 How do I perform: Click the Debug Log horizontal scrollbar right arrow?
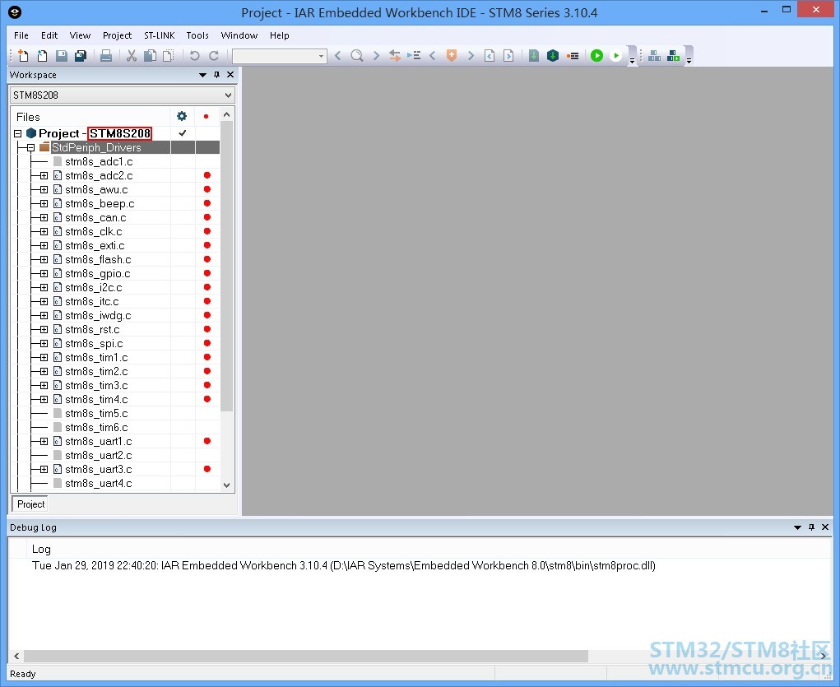coord(824,656)
